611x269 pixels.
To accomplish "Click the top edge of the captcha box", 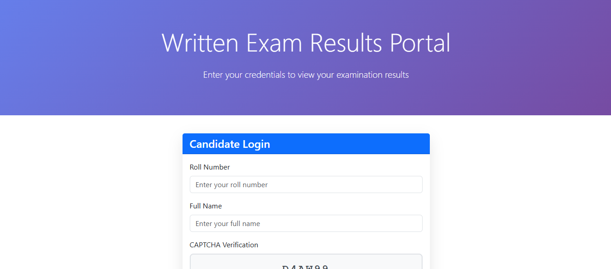I will point(306,255).
